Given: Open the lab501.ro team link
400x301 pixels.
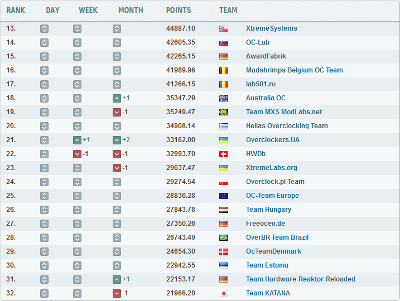Looking at the screenshot, I should click(261, 84).
